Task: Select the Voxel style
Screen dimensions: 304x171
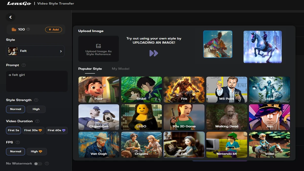Action: 269,145
